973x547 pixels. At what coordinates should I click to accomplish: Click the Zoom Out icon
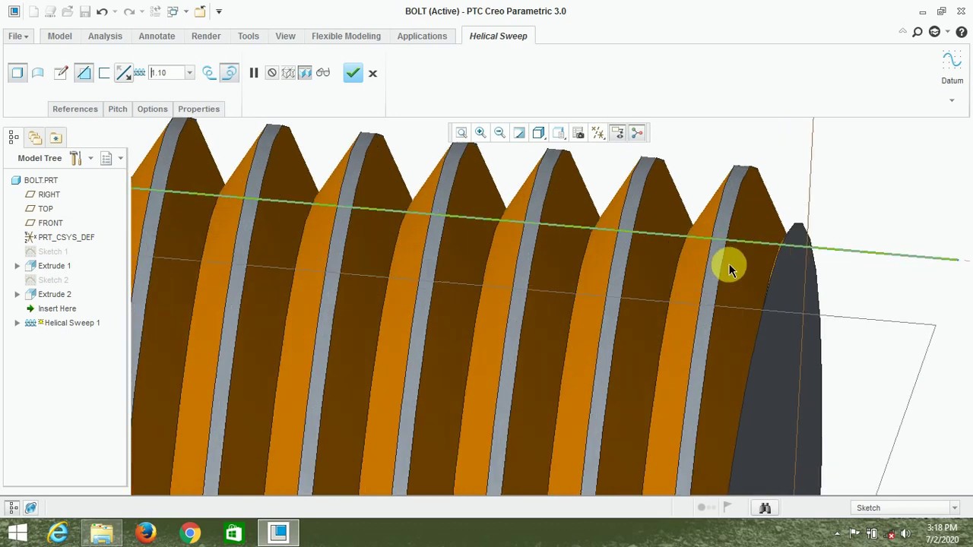pos(499,133)
